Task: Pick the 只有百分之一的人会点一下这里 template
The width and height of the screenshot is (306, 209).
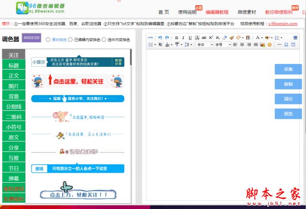Action: coord(77,168)
